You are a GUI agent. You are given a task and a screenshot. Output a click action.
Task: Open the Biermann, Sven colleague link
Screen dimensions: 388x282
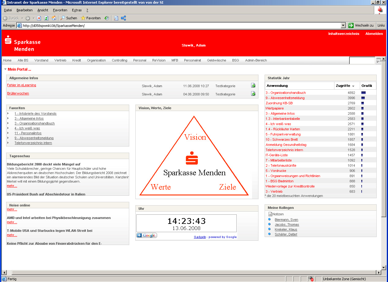286,220
